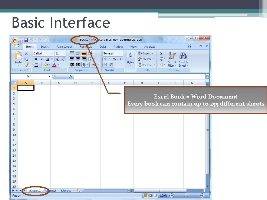Apply Borders using the border icon
This screenshot has width=267, height=200.
[x=36, y=65]
